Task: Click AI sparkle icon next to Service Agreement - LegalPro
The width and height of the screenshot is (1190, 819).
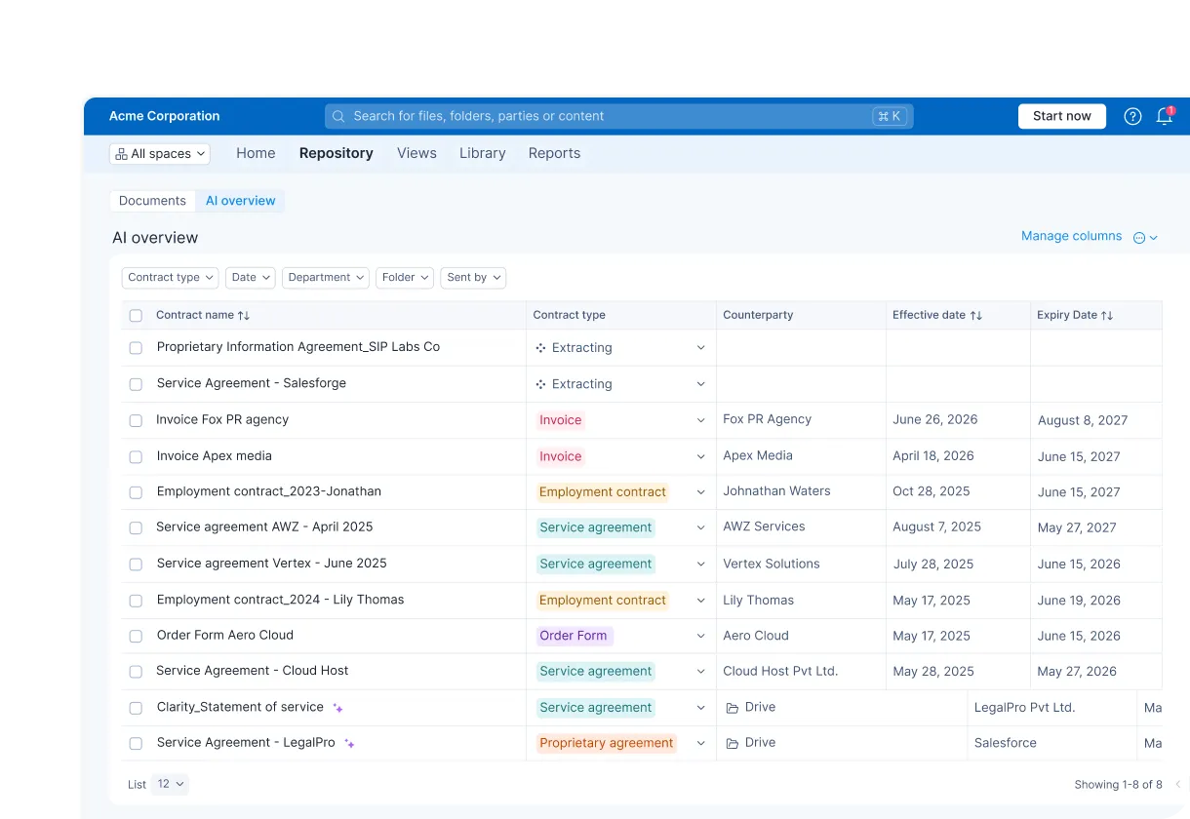Action: click(x=349, y=743)
